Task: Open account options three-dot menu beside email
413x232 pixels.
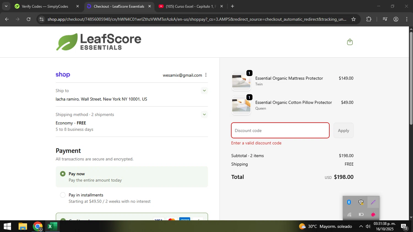Action: click(x=206, y=75)
